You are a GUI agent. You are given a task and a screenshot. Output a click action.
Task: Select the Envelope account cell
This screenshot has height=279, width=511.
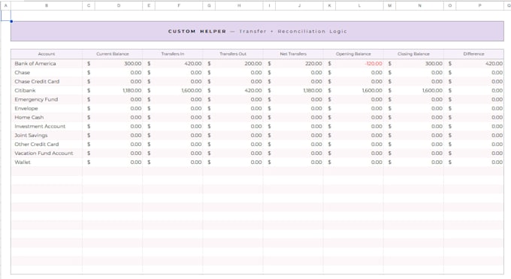click(x=47, y=108)
